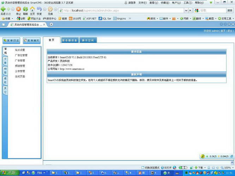This screenshot has width=235, height=176.
Task: Open 站点设置 in the sidebar
Action: tap(20, 50)
